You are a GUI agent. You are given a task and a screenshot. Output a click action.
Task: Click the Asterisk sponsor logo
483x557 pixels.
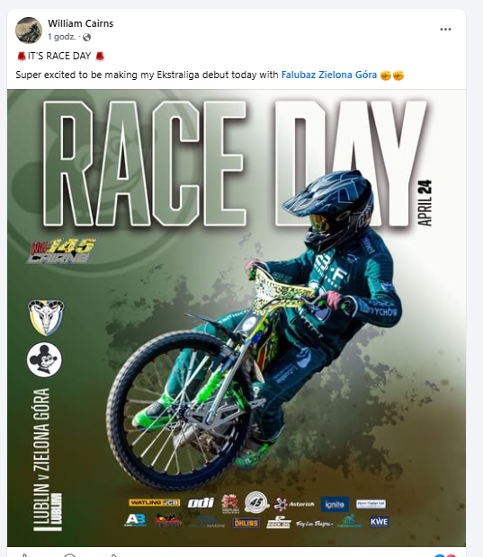coord(294,504)
